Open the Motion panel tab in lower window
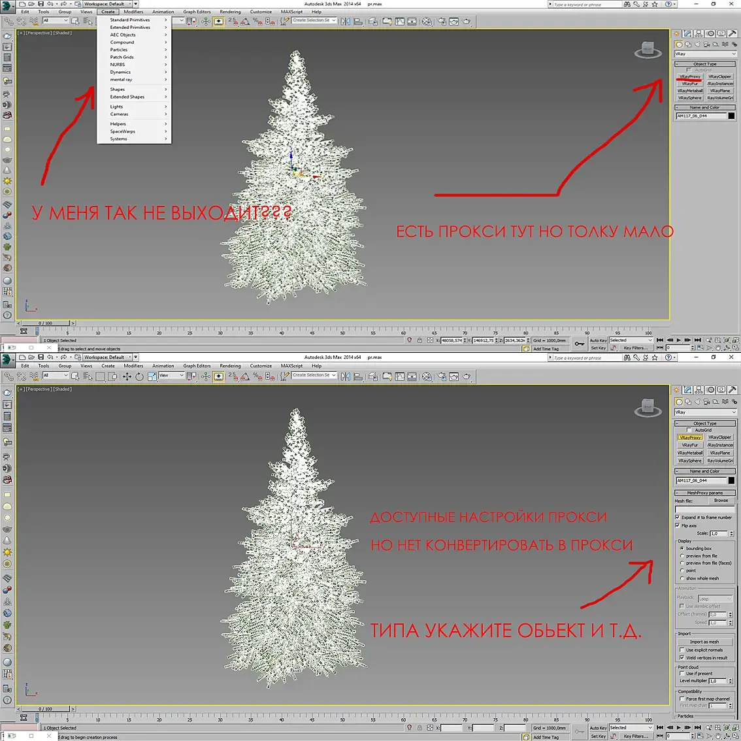Image resolution: width=741 pixels, height=741 pixels. tap(710, 390)
